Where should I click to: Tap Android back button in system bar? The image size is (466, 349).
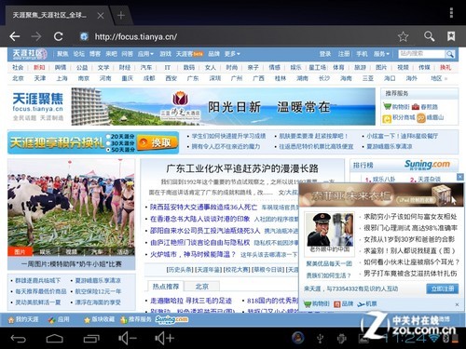[x=18, y=339]
